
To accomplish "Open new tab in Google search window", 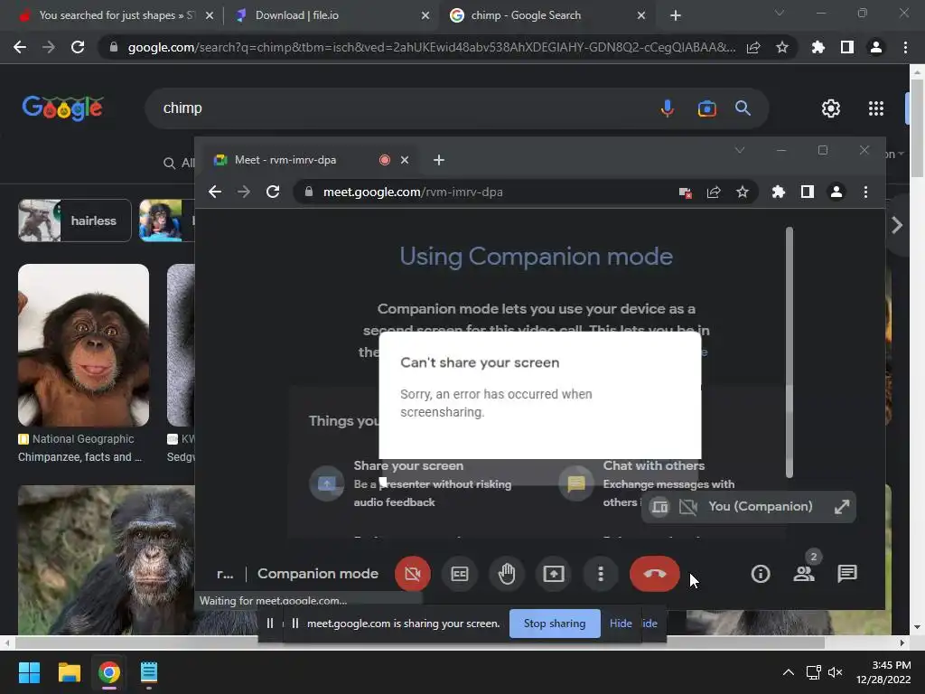I will (676, 15).
